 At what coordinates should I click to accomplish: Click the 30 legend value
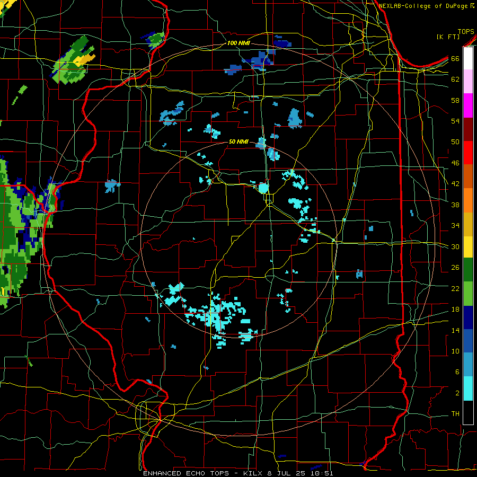[455, 246]
